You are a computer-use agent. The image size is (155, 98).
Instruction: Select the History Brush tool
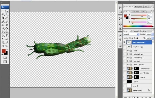pos(7,25)
